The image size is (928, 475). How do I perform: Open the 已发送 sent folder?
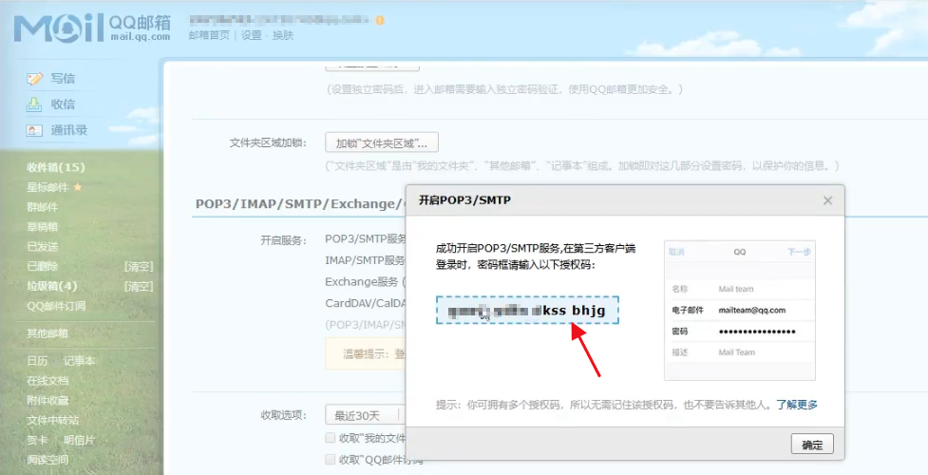coord(42,246)
